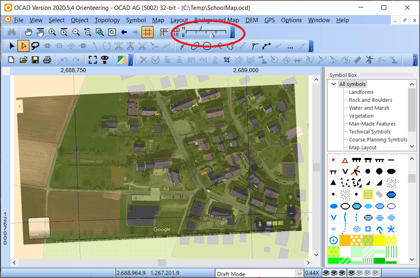Click the black S-curve smooth tool icon
420x278 pixels.
369,60
